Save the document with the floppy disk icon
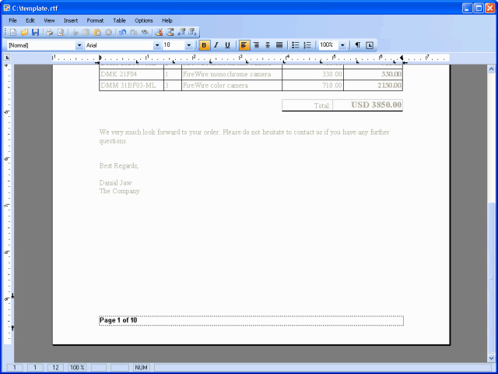The image size is (498, 374). [35, 32]
